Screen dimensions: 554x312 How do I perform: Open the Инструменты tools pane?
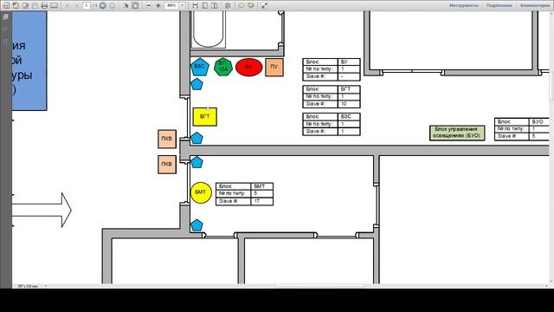tap(464, 5)
